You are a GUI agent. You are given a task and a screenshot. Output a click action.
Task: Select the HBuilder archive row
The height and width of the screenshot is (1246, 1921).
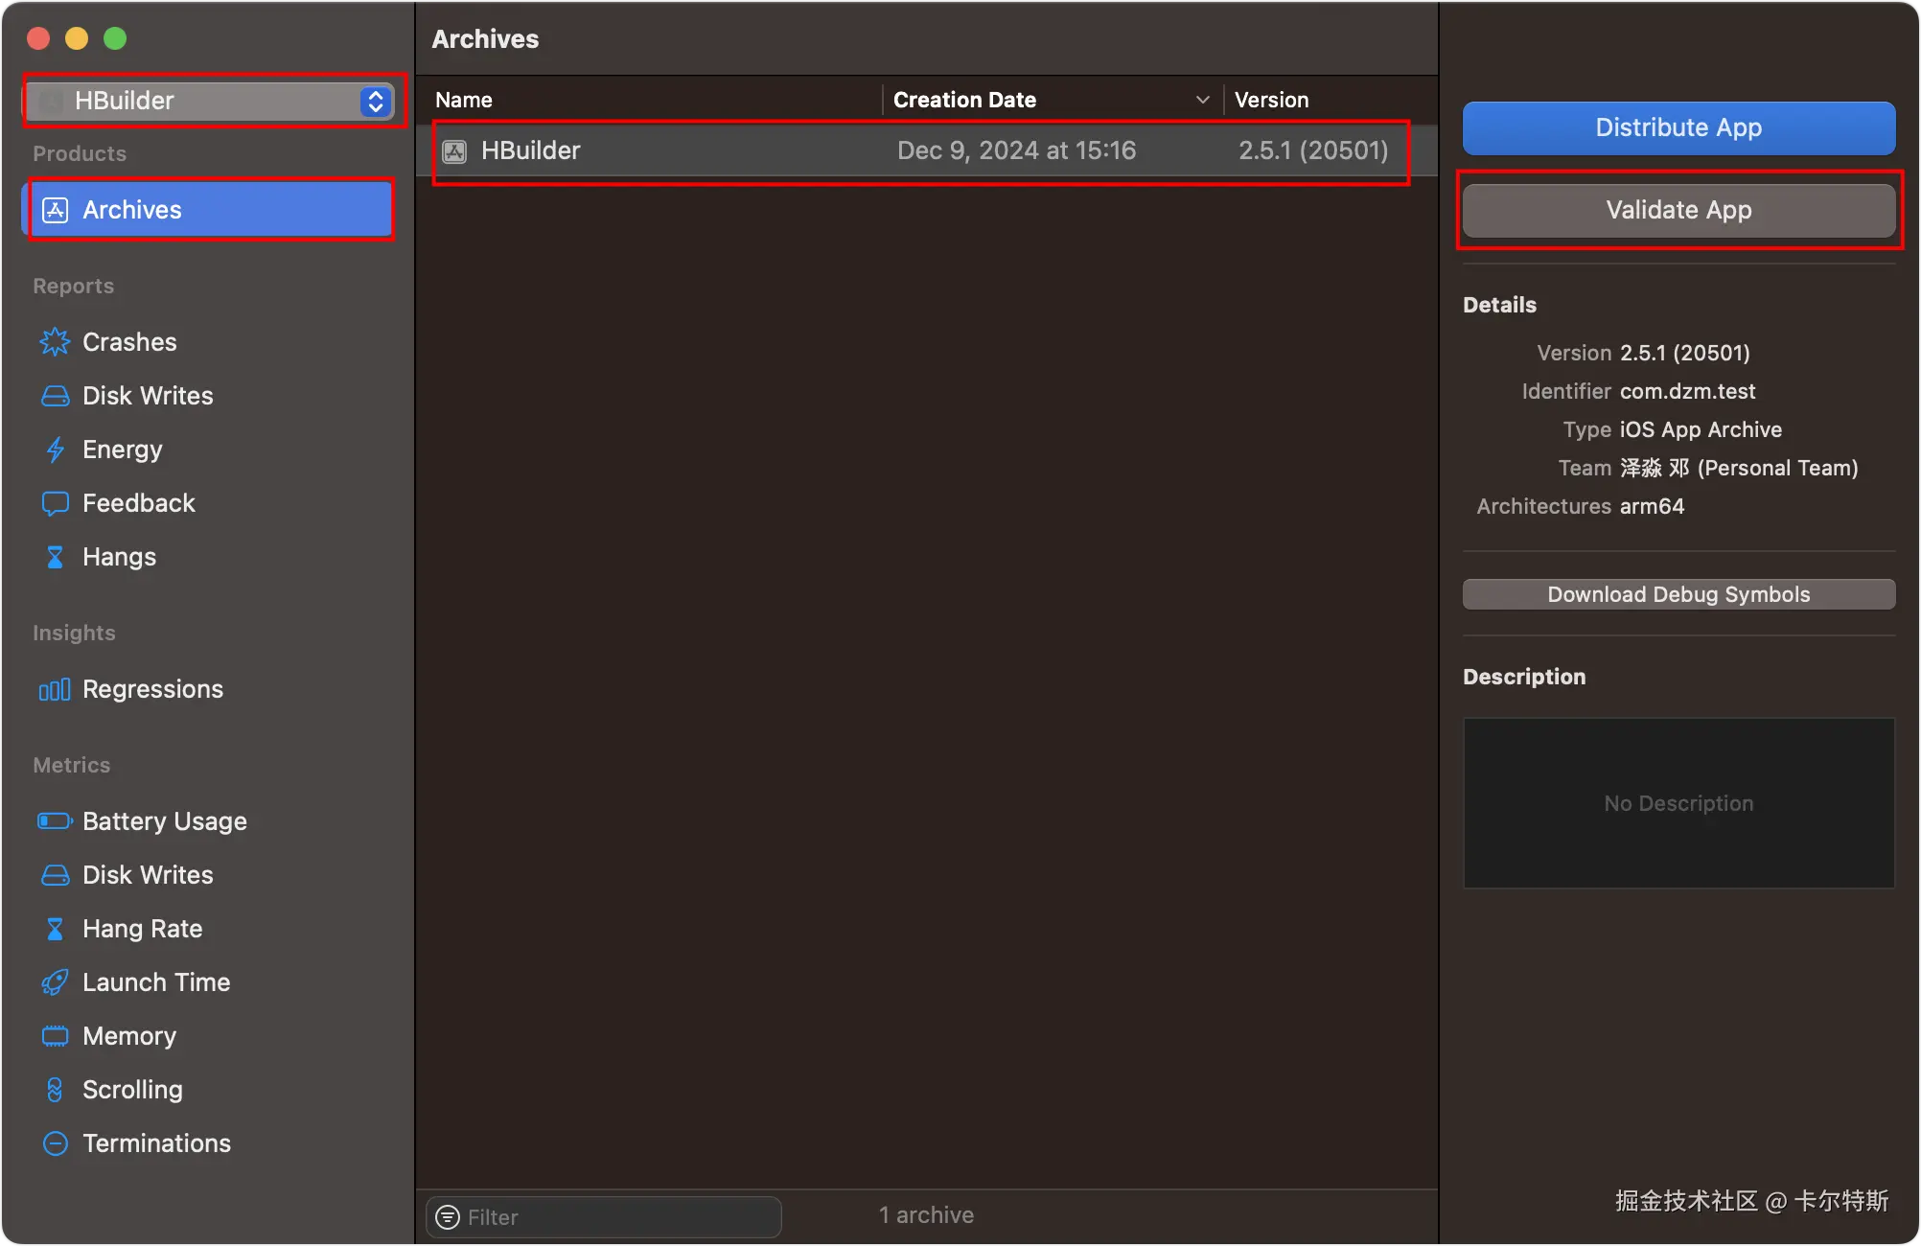[x=920, y=150]
